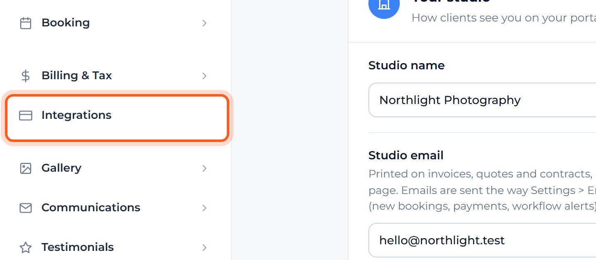Click 'How clients see you' description text
596x260 pixels.
click(x=504, y=18)
